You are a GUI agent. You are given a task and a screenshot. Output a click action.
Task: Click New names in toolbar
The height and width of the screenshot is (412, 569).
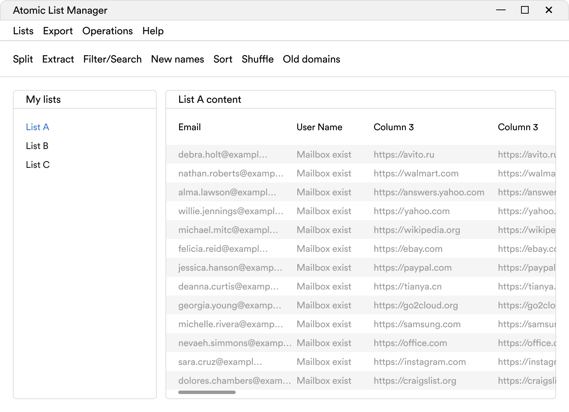coord(177,59)
